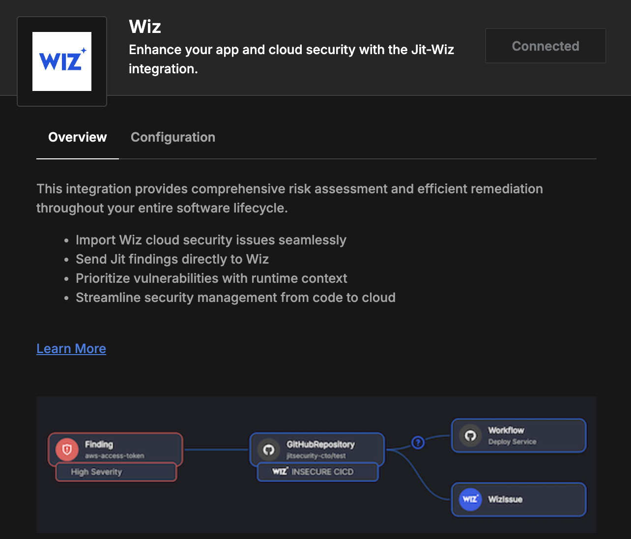The width and height of the screenshot is (631, 539).
Task: Click 'Streamline security management from code to cloud'
Action: 235,298
